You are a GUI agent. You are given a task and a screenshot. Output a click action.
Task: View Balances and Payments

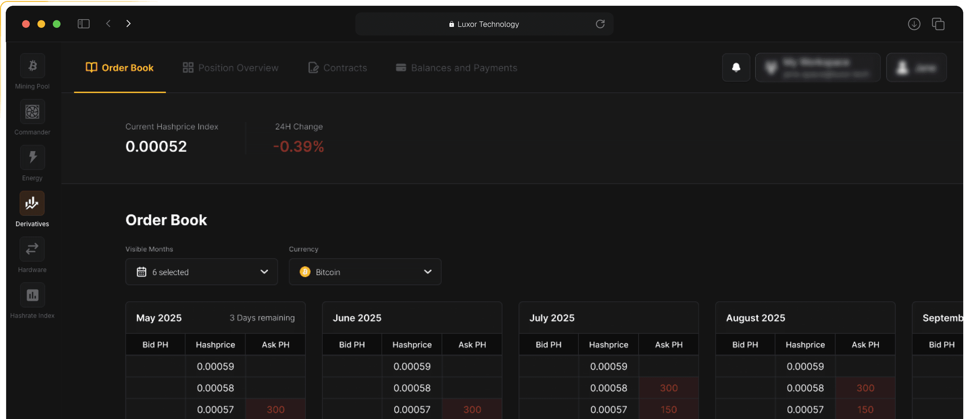click(456, 67)
